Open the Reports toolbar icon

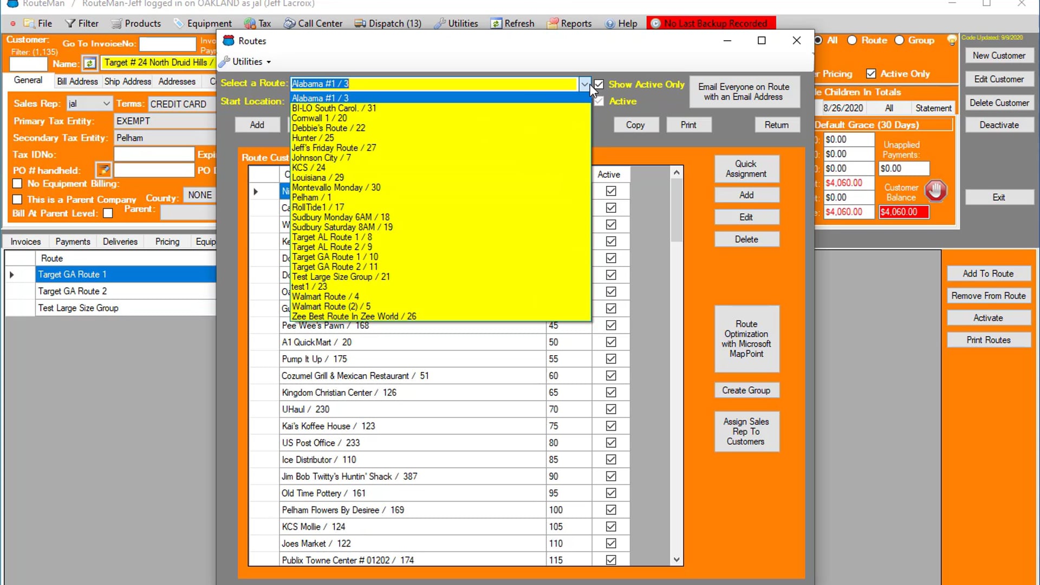coord(552,23)
